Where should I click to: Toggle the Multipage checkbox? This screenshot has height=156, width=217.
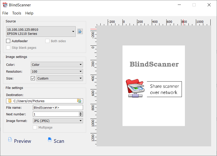click(35, 127)
